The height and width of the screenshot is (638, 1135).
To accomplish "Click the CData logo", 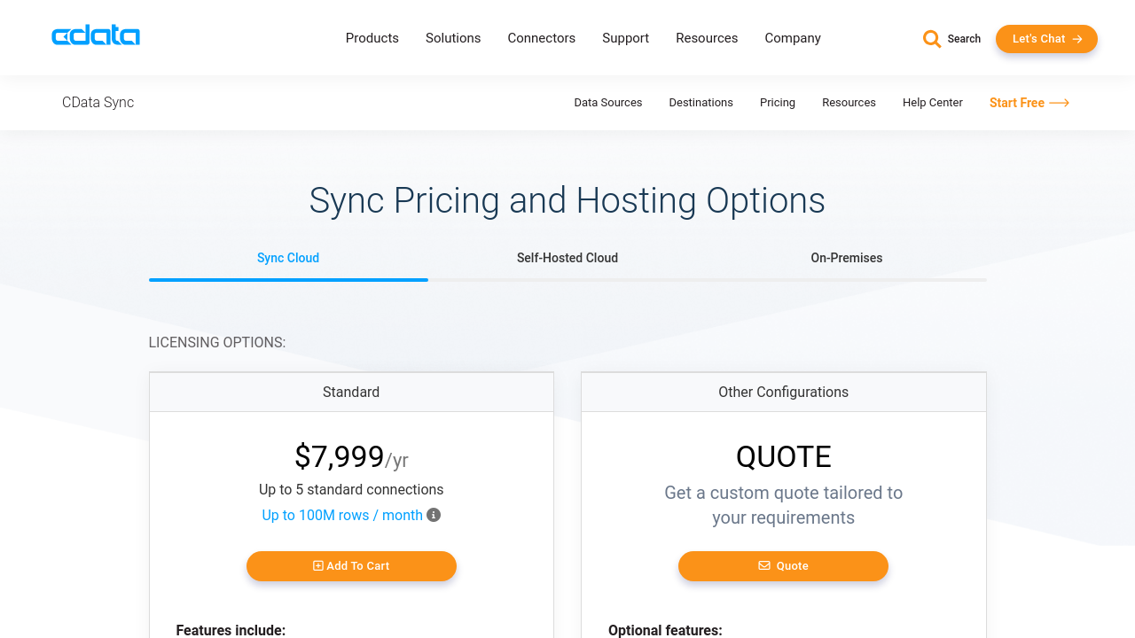I will pos(96,36).
